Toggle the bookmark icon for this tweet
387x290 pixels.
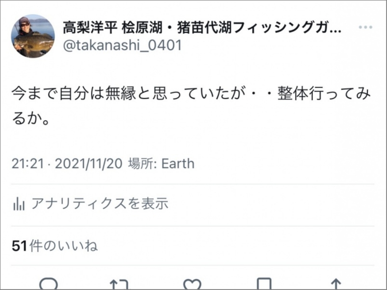pyautogui.click(x=264, y=284)
